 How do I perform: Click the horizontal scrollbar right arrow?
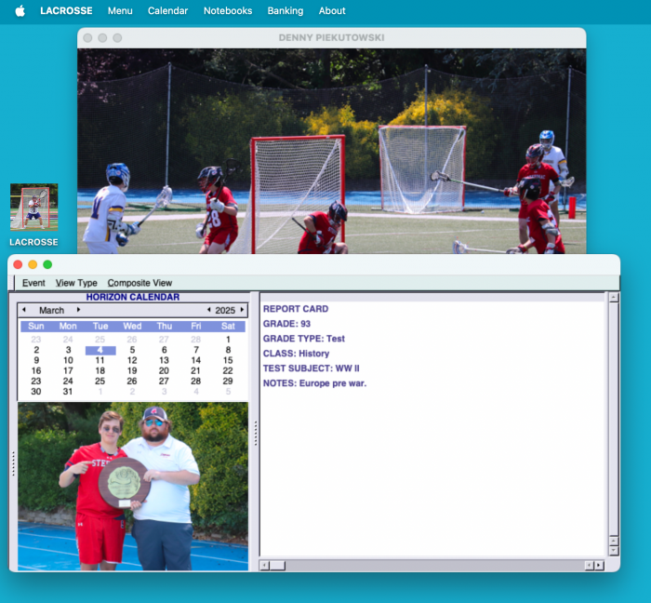click(x=599, y=565)
